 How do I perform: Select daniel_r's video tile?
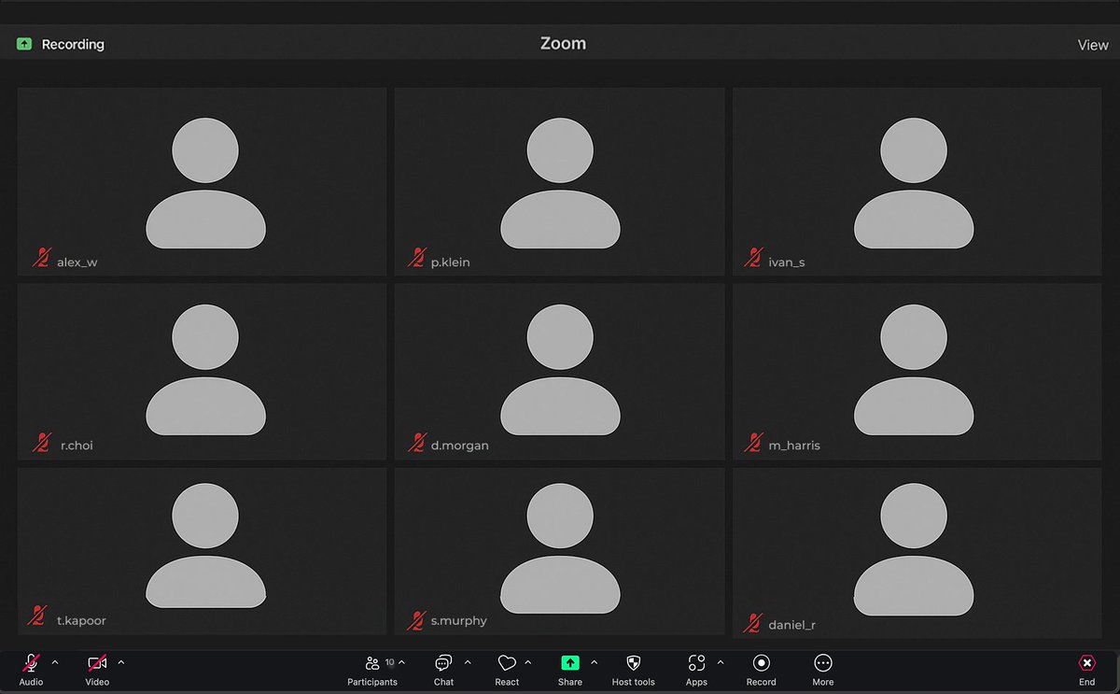[x=917, y=552]
